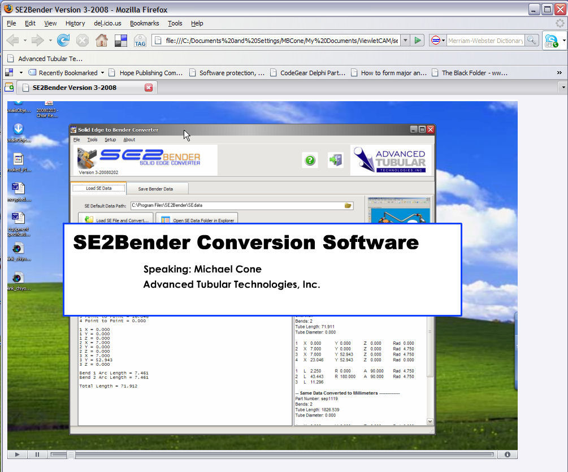Open the Bookmarks menu
This screenshot has height=472, width=568.
coord(144,23)
